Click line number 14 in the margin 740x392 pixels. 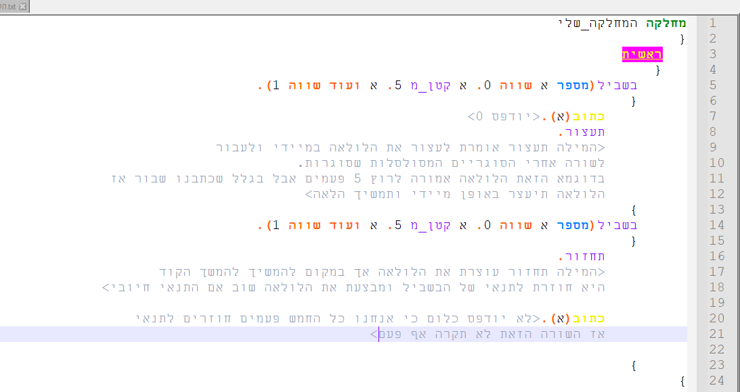tap(716, 225)
